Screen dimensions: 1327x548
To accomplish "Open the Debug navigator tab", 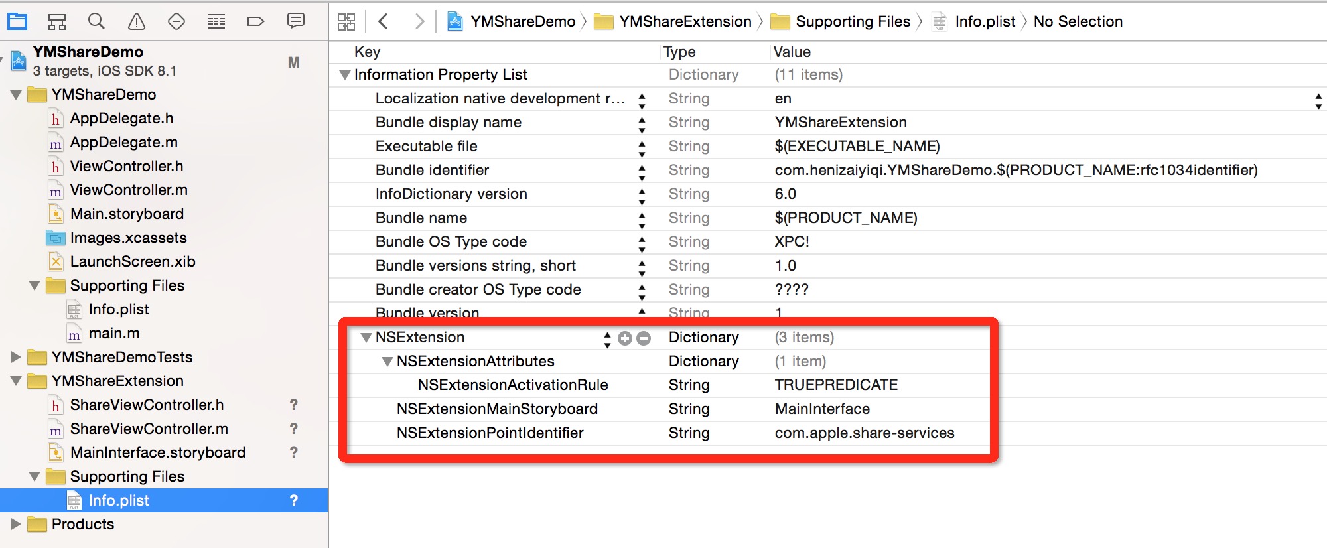I will click(x=216, y=21).
